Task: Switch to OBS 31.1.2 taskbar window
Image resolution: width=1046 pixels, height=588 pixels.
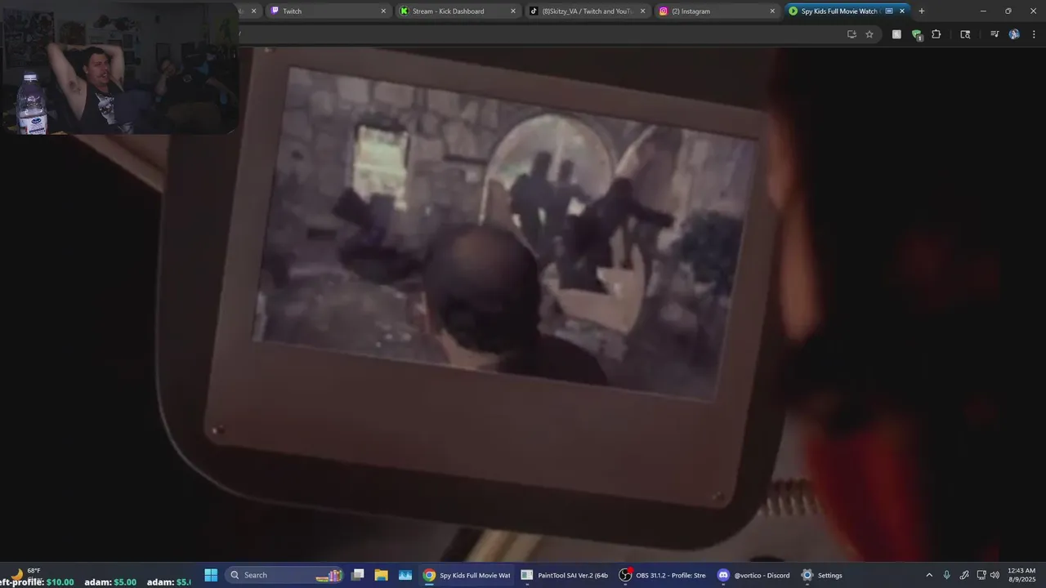Action: (x=663, y=575)
